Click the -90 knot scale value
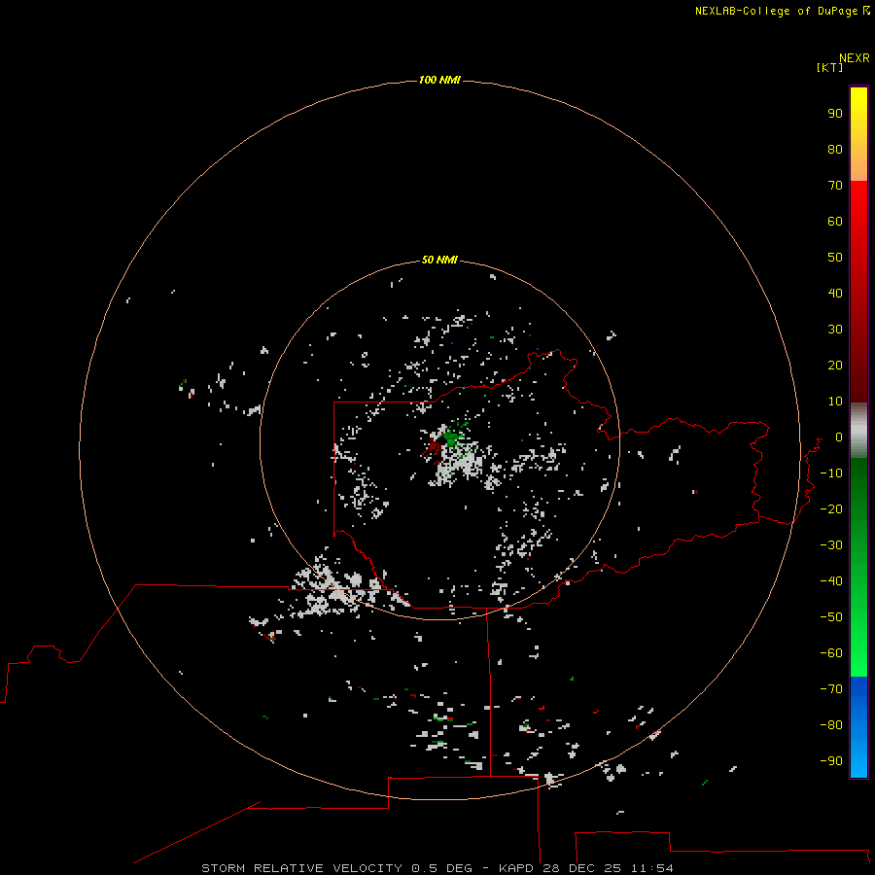This screenshot has width=875, height=875. point(831,761)
